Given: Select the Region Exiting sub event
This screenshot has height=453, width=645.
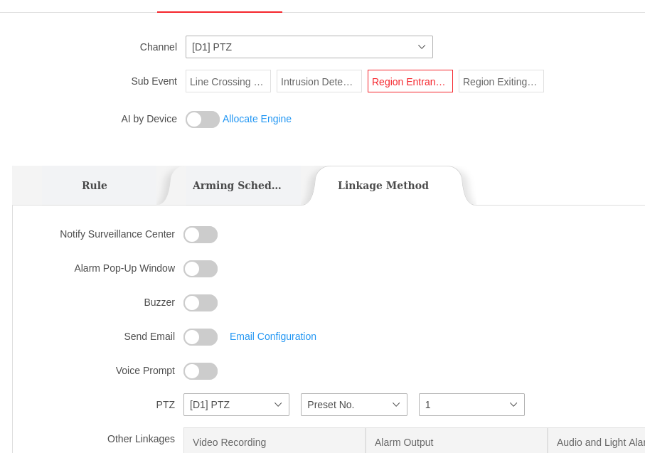Looking at the screenshot, I should tap(501, 81).
